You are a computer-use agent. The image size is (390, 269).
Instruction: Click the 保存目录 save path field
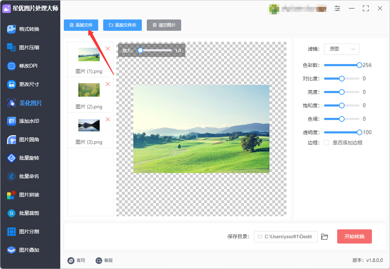point(285,237)
